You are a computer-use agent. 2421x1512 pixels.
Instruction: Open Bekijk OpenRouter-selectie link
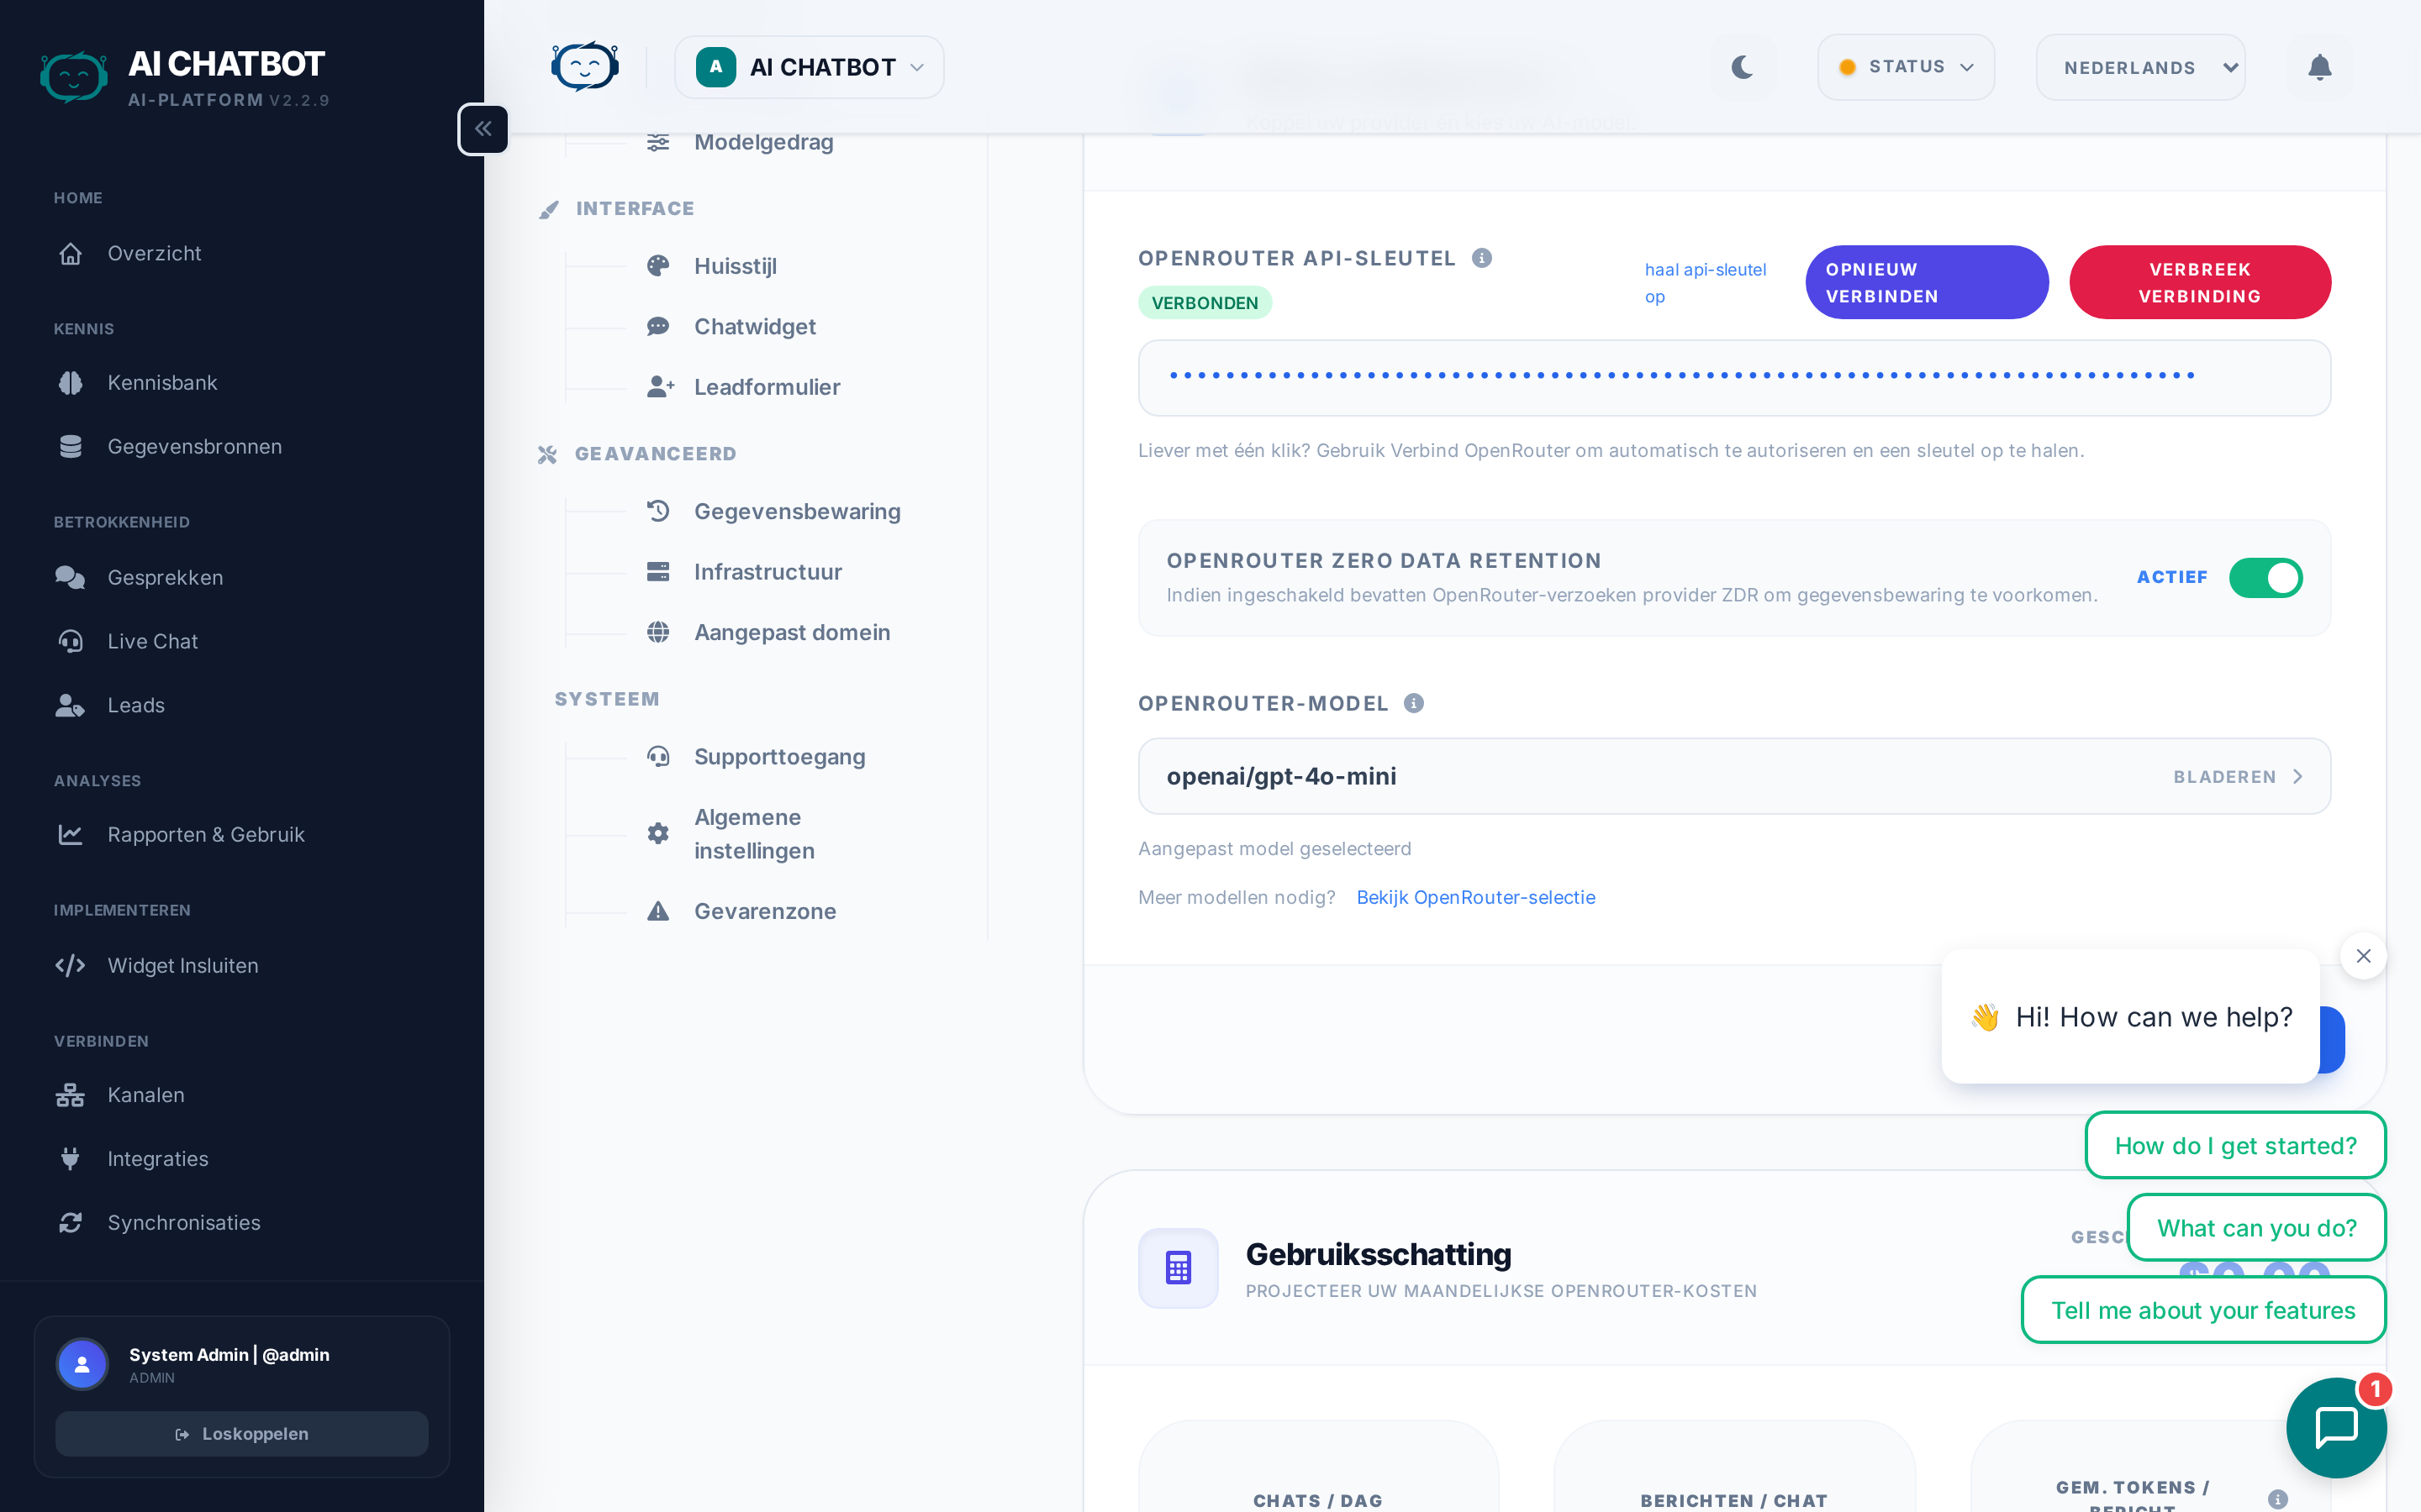coord(1475,897)
